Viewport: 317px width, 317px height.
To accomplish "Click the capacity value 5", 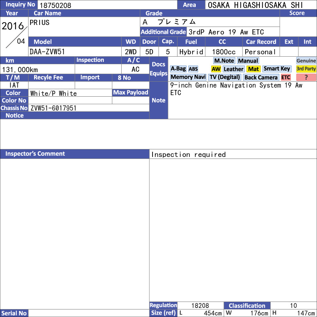I will [168, 52].
